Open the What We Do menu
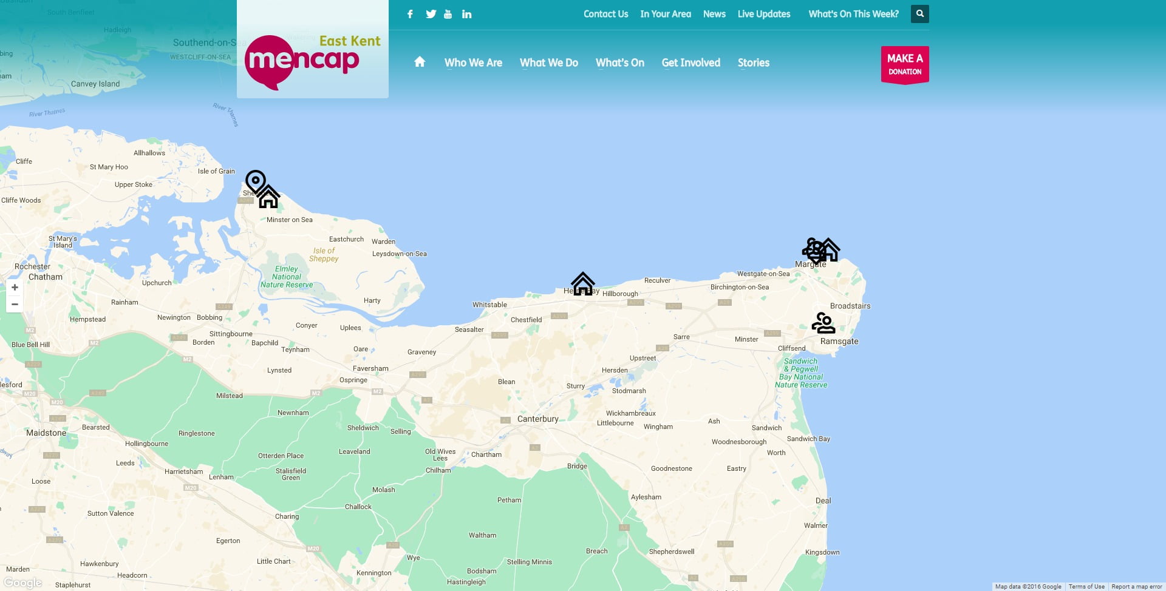1166x591 pixels. 549,62
